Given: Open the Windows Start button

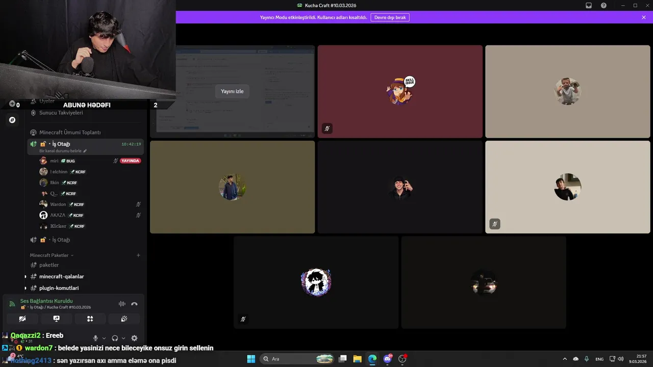Looking at the screenshot, I should coord(251,359).
